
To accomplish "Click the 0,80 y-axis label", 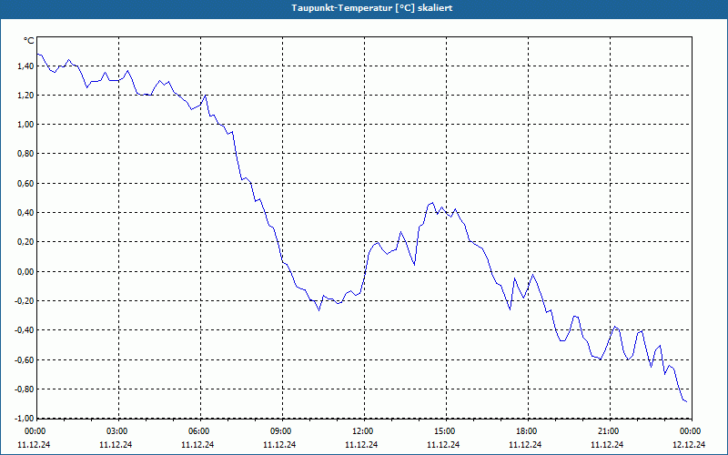I will pyautogui.click(x=25, y=154).
